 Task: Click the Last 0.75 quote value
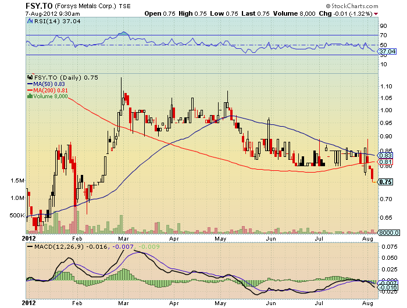255,13
